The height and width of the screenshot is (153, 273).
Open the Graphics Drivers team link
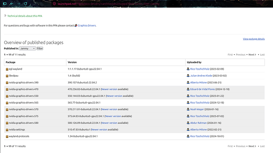coord(87,25)
